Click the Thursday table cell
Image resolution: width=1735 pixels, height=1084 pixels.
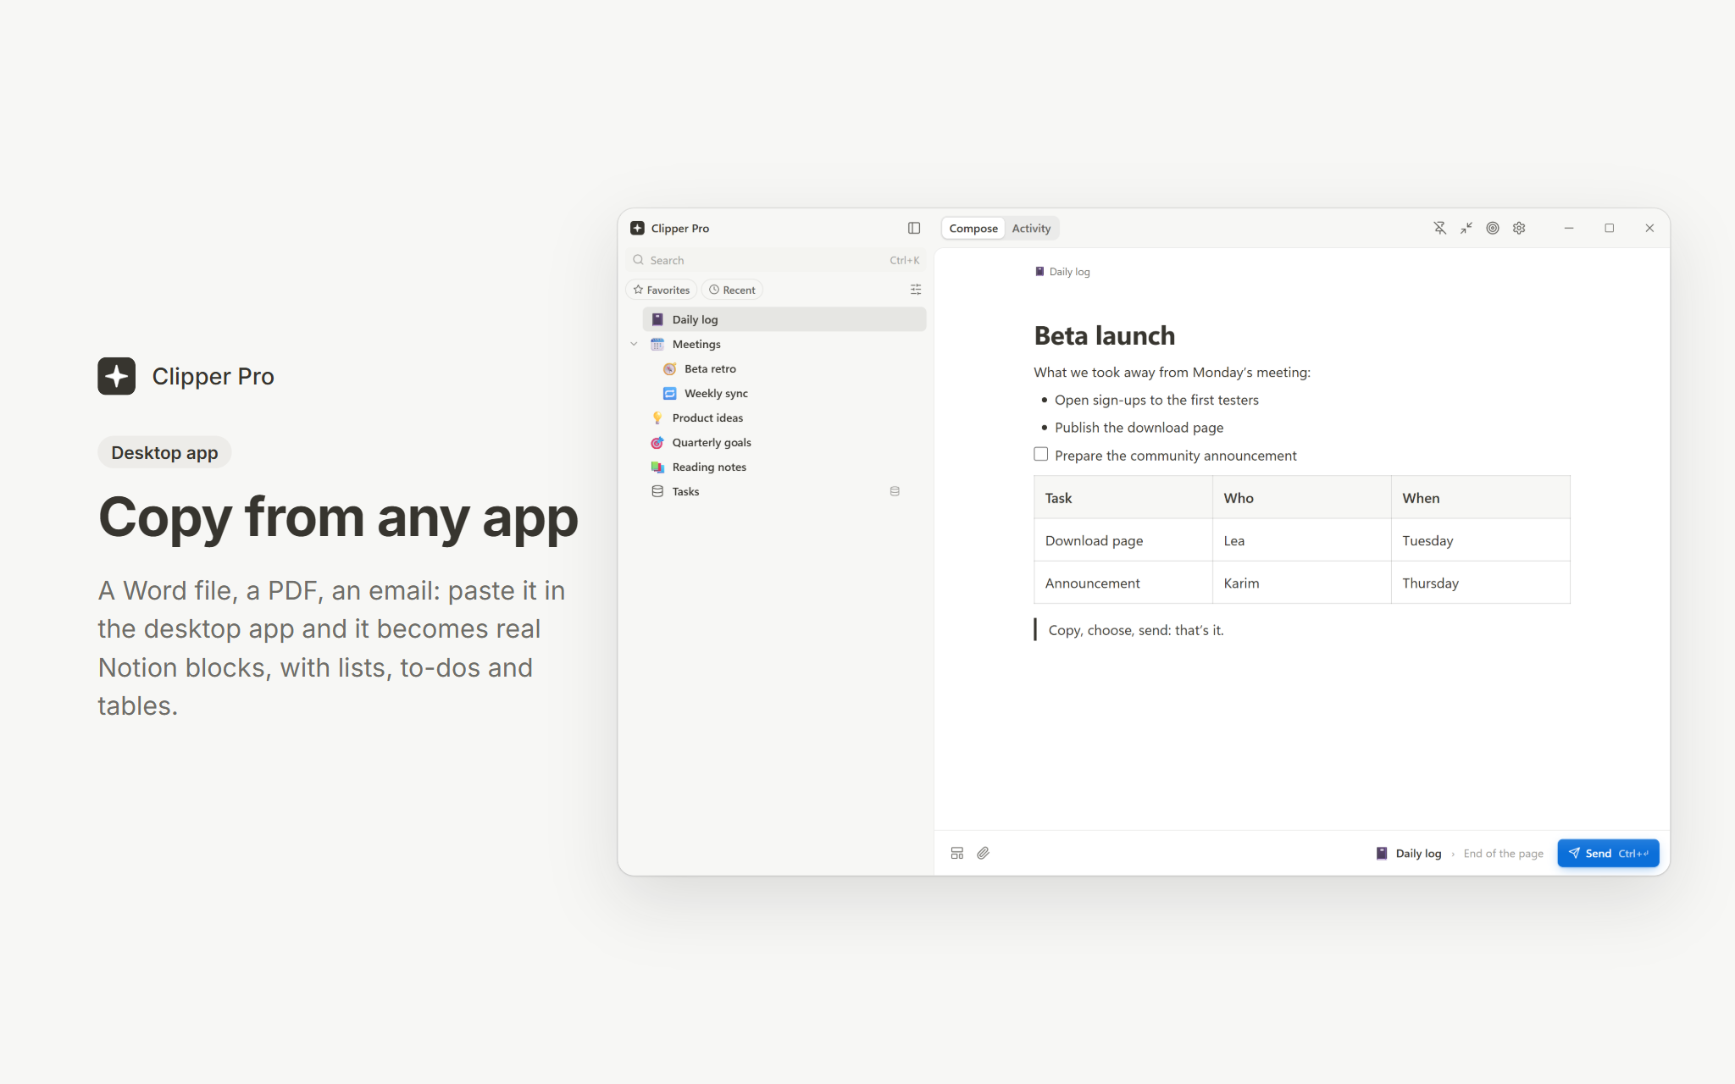[1480, 583]
